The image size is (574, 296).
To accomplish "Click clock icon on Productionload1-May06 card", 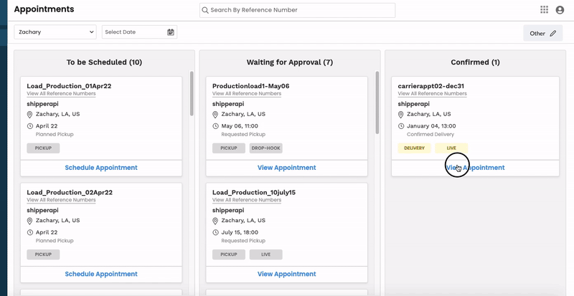I will pos(216,126).
